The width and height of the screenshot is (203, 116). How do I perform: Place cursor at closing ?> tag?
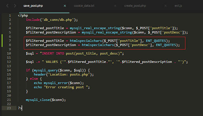[x=20, y=108]
